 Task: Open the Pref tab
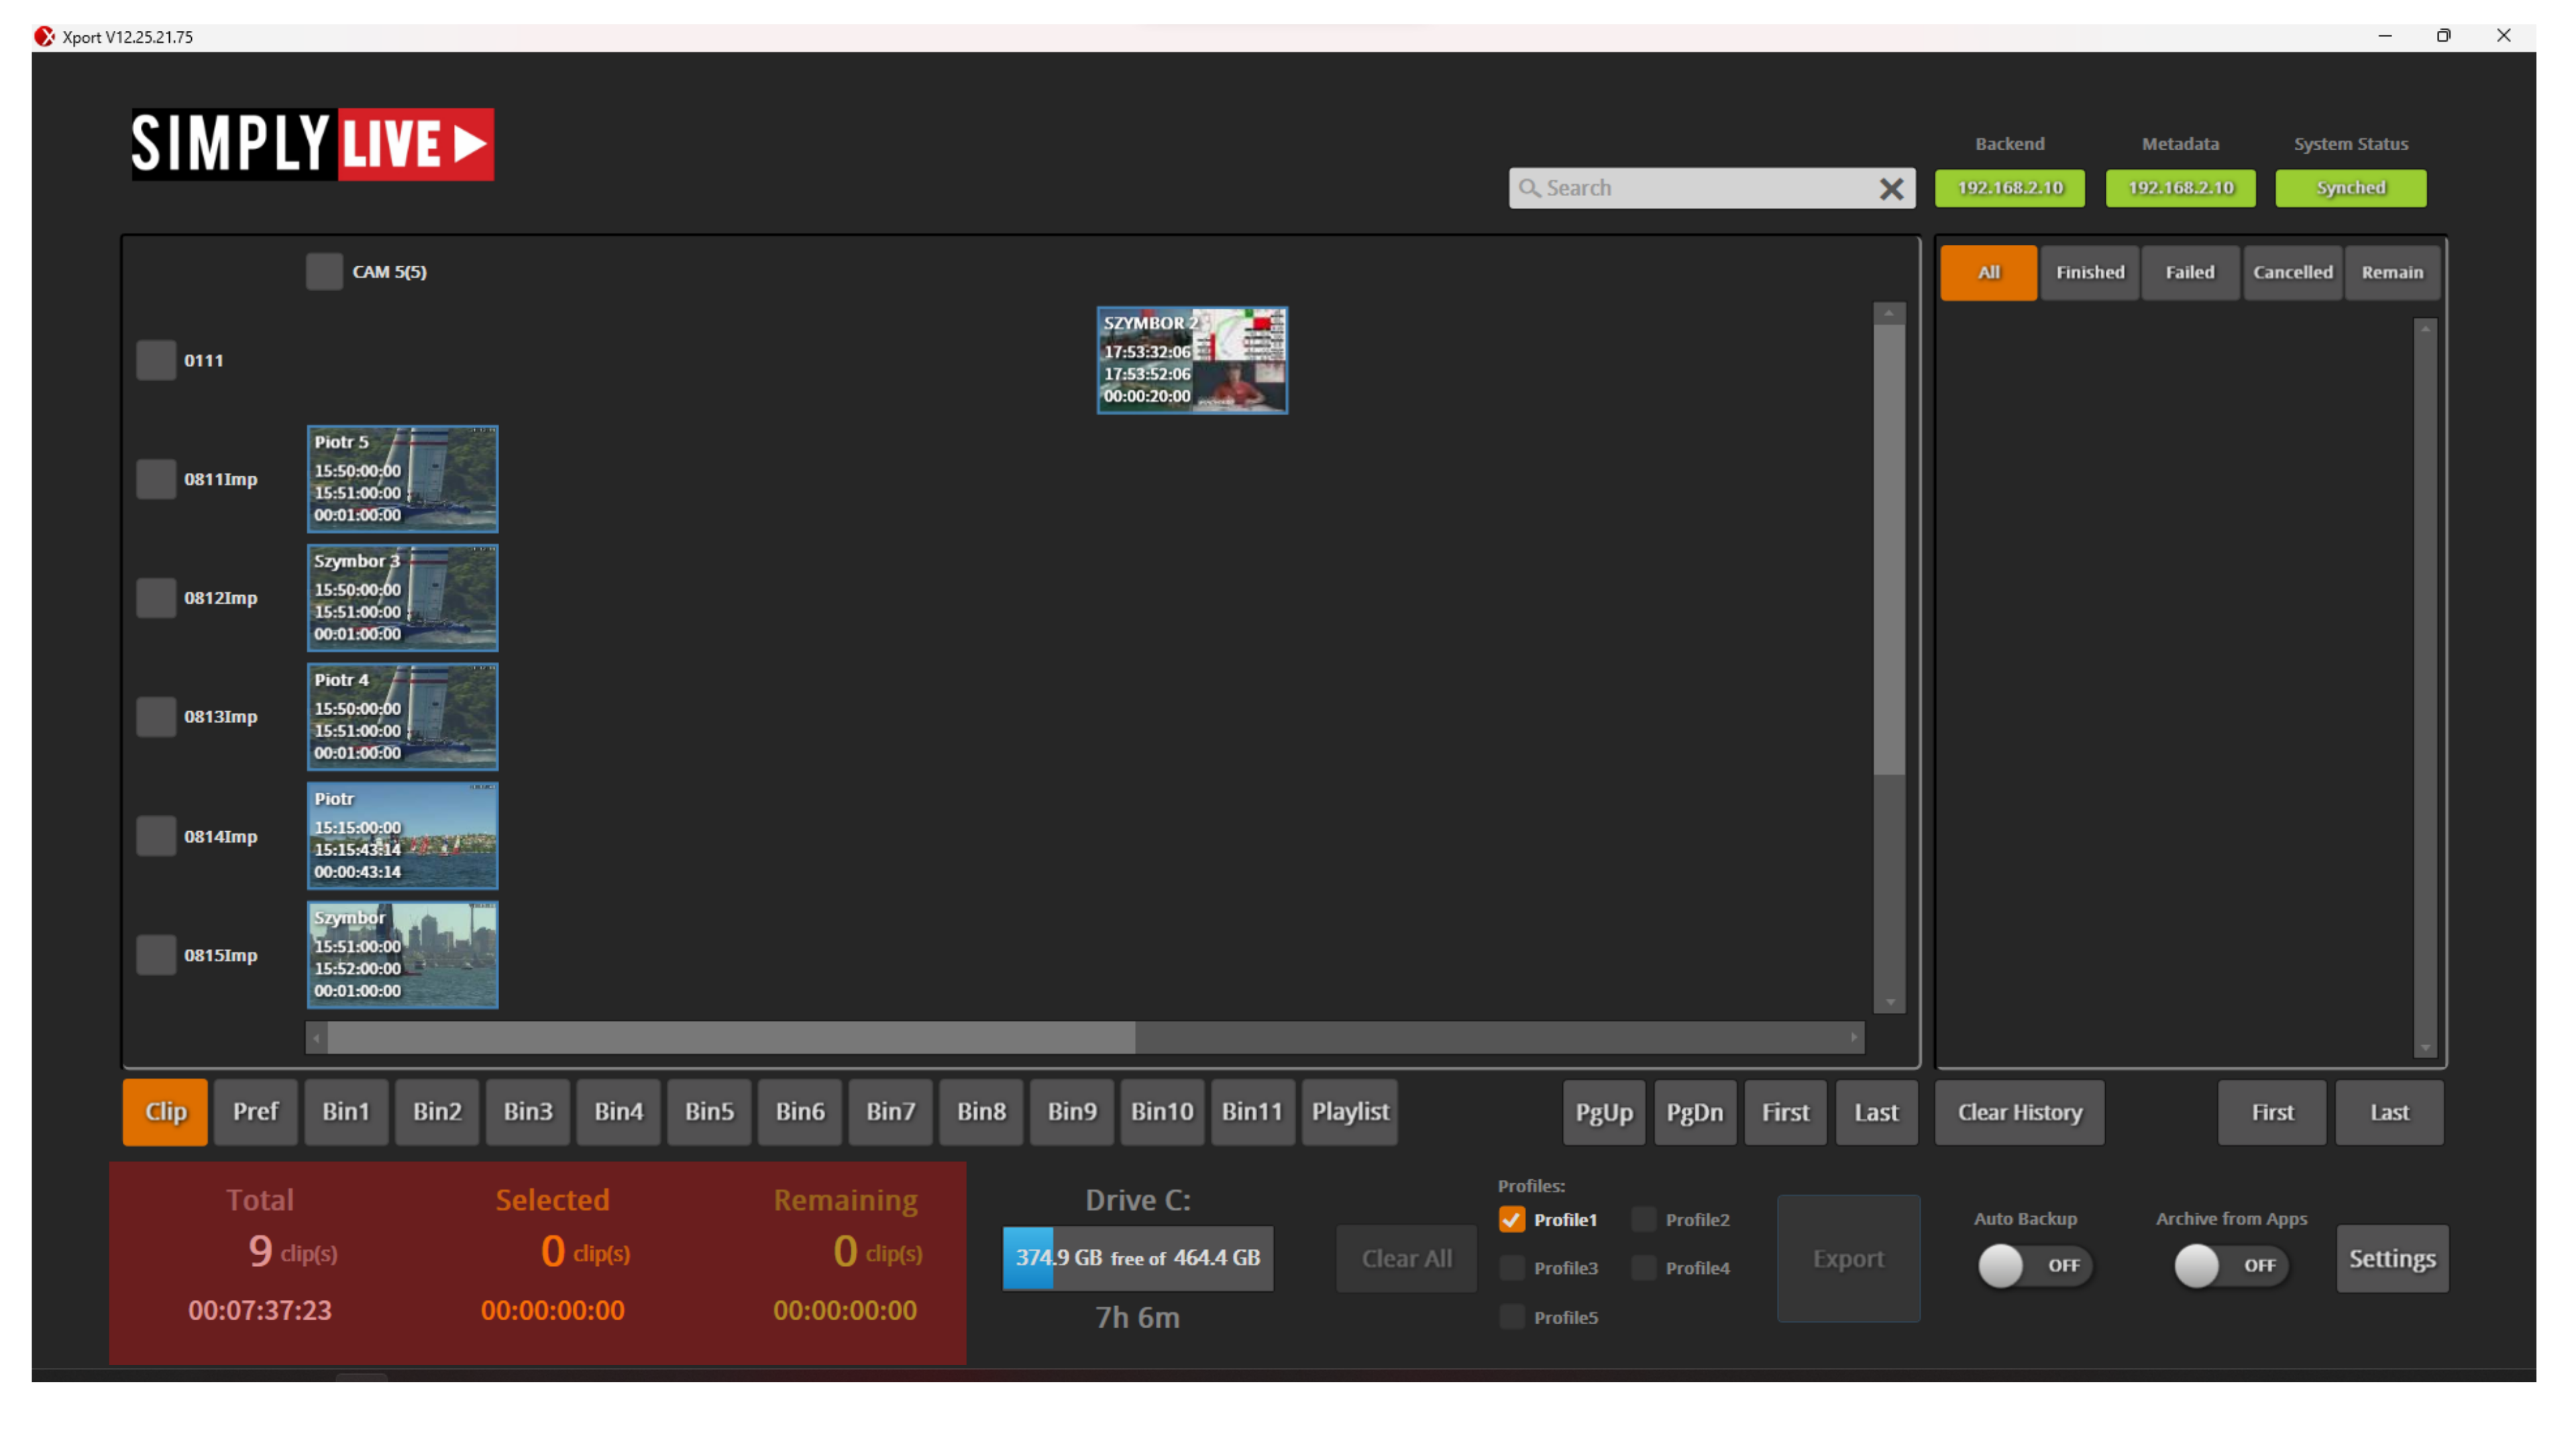point(255,1111)
